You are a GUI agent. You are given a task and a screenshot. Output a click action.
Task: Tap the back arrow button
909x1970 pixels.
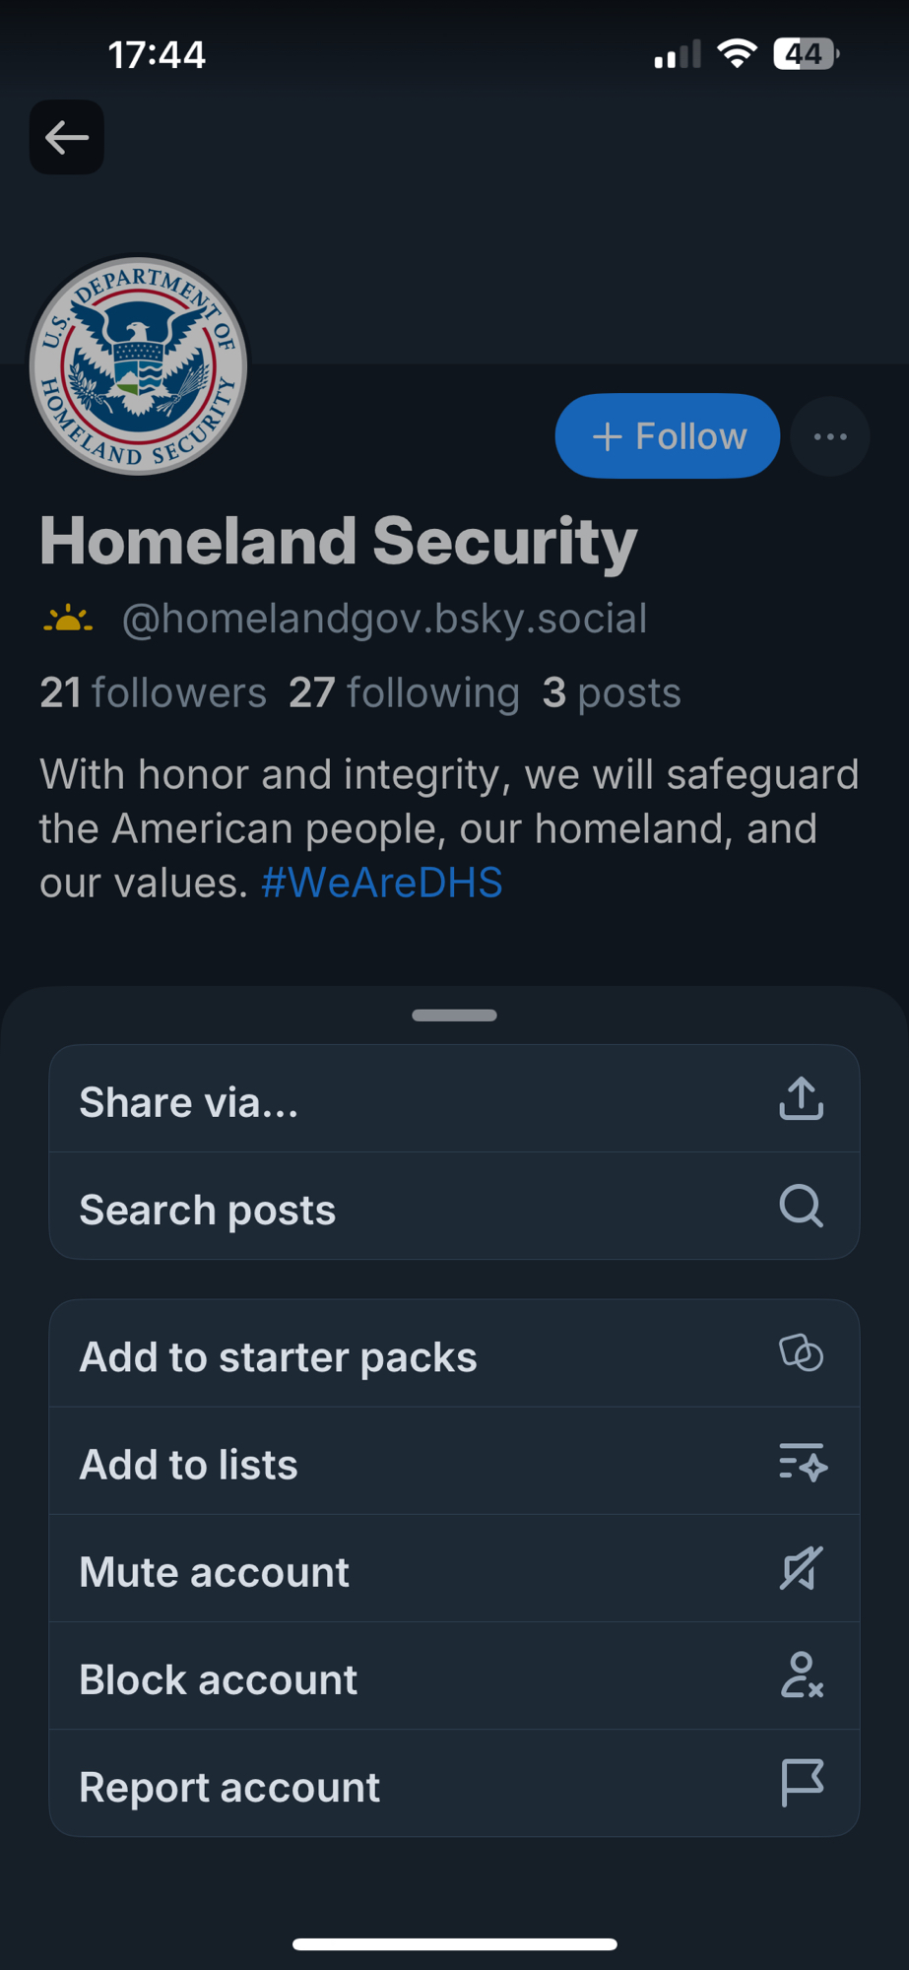click(67, 137)
